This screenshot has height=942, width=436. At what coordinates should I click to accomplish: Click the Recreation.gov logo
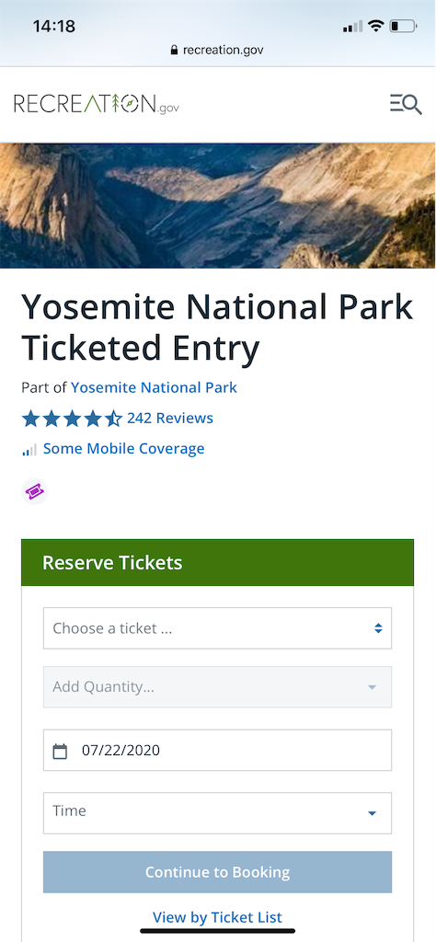tap(96, 104)
